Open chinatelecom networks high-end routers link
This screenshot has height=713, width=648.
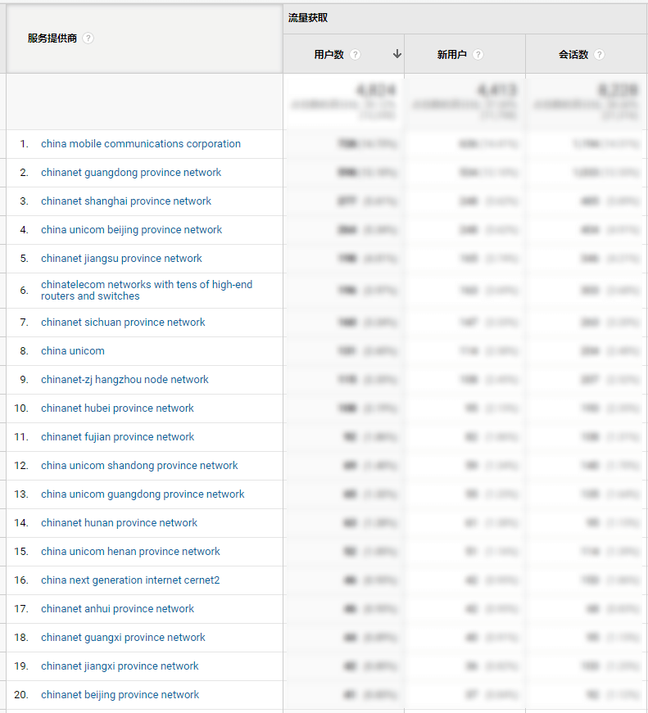click(x=147, y=290)
